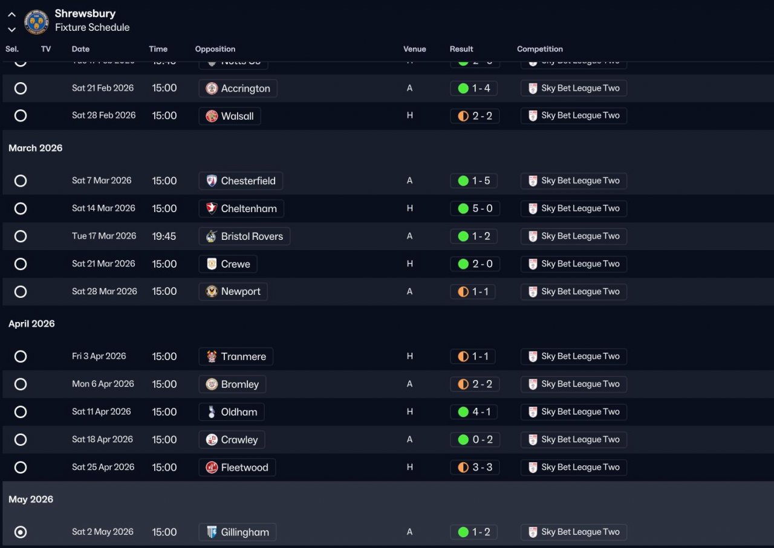Click the 19:45 kick-off time
774x548 pixels.
(x=164, y=236)
